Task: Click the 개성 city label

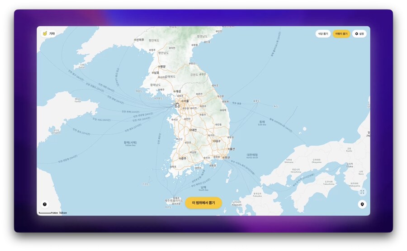Action: coord(178,91)
